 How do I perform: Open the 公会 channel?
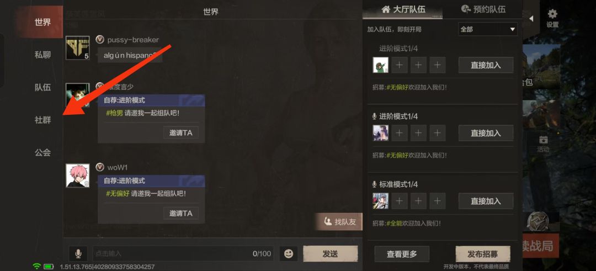(42, 152)
